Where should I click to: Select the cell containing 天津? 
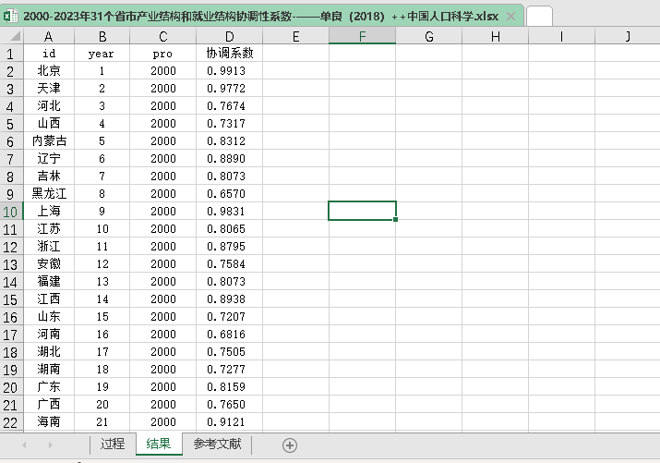click(x=49, y=89)
